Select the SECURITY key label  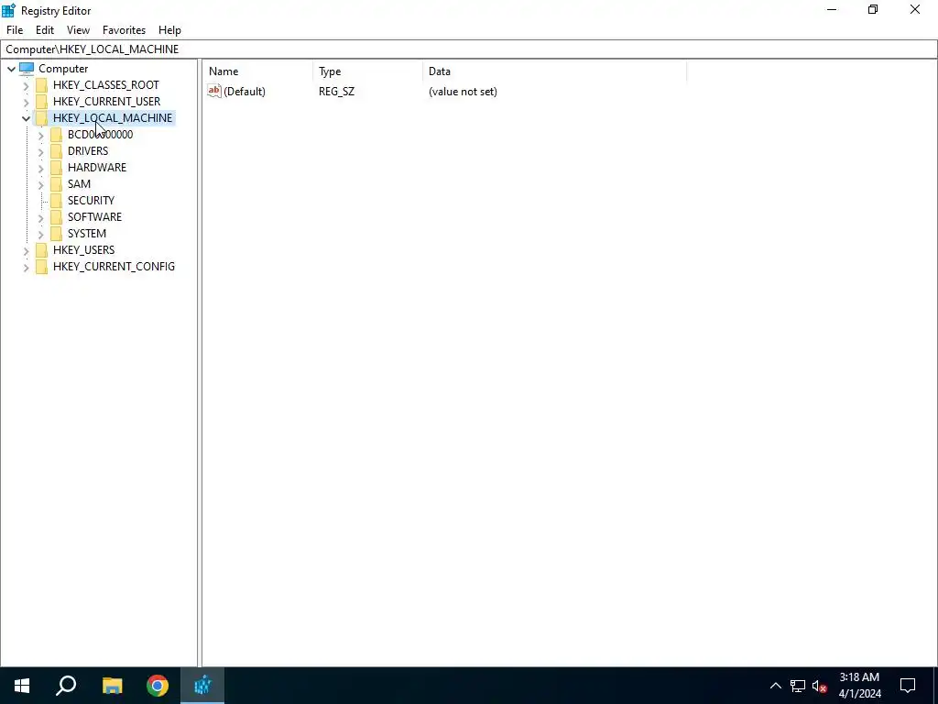91,200
